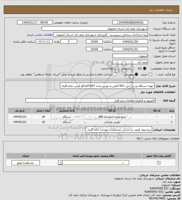Screen dimensions: 182x200
Task: Click the اعلام وضعیت مجوز column header
Action: (93, 156)
